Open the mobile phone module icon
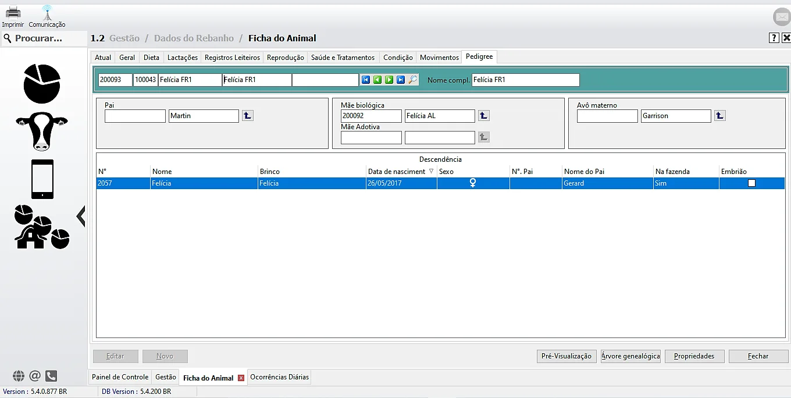The image size is (791, 398). click(42, 179)
